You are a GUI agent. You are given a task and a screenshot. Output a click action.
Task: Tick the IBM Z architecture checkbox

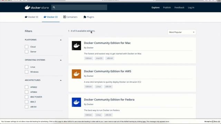click(27, 102)
